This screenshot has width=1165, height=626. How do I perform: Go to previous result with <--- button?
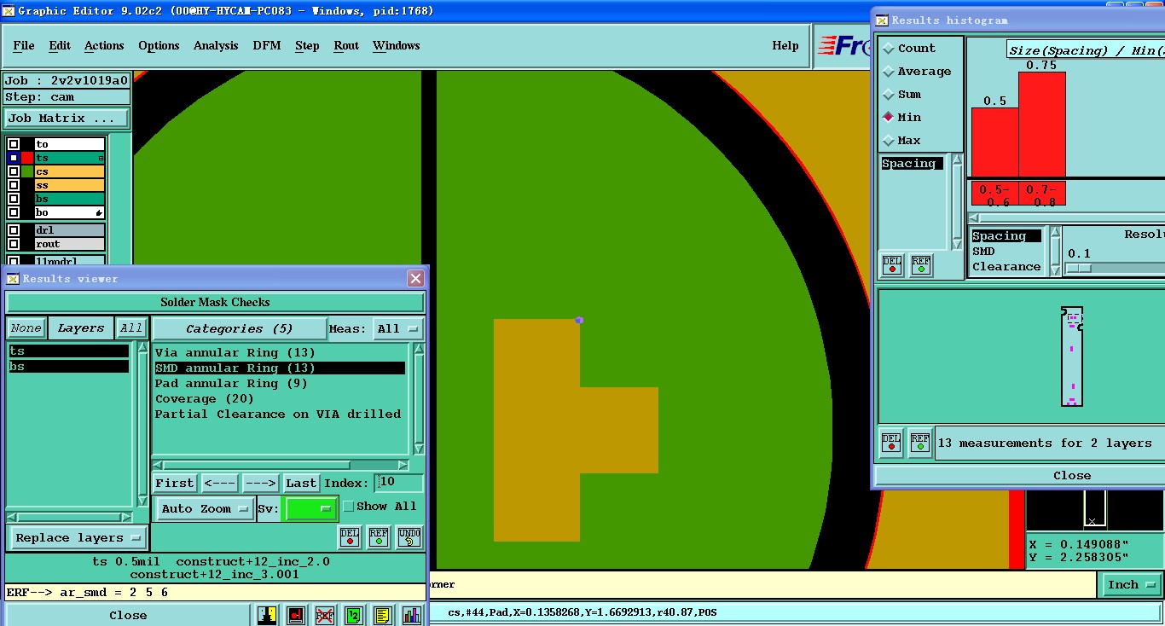click(x=219, y=484)
